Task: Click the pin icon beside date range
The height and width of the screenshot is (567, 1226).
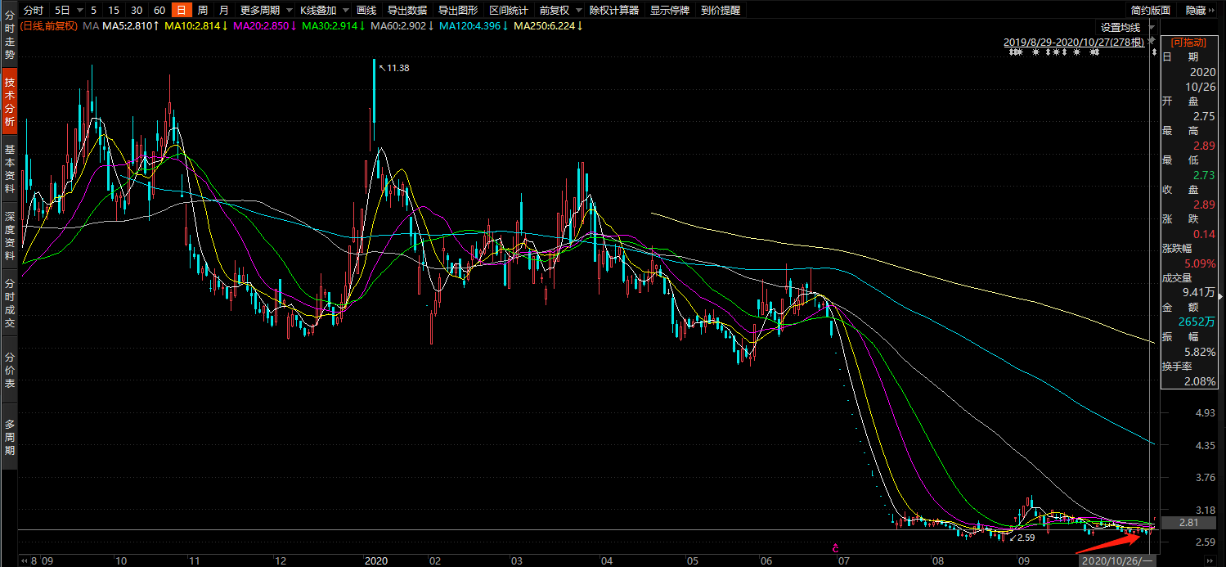Action: tap(1152, 40)
